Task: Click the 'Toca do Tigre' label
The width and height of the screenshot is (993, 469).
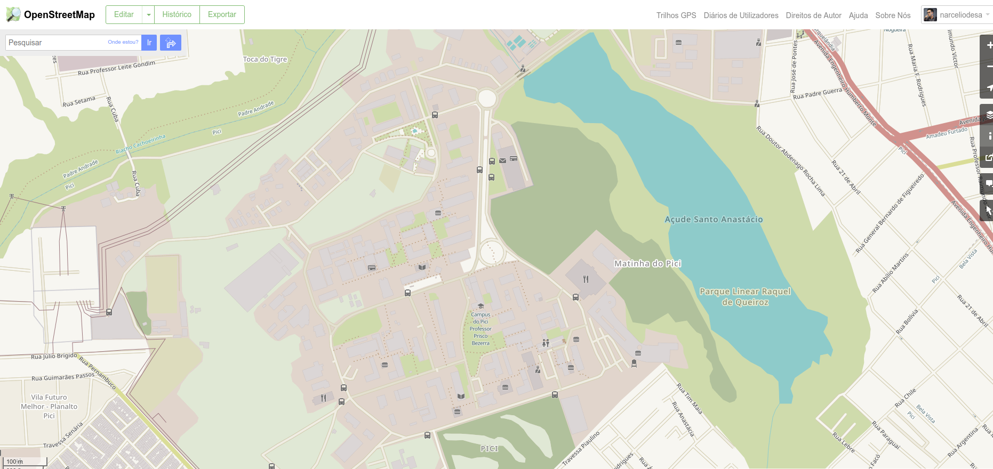Action: 265,59
